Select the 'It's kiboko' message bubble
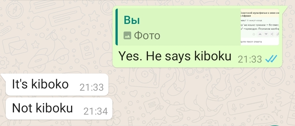The height and width of the screenshot is (126, 295). tap(57, 85)
